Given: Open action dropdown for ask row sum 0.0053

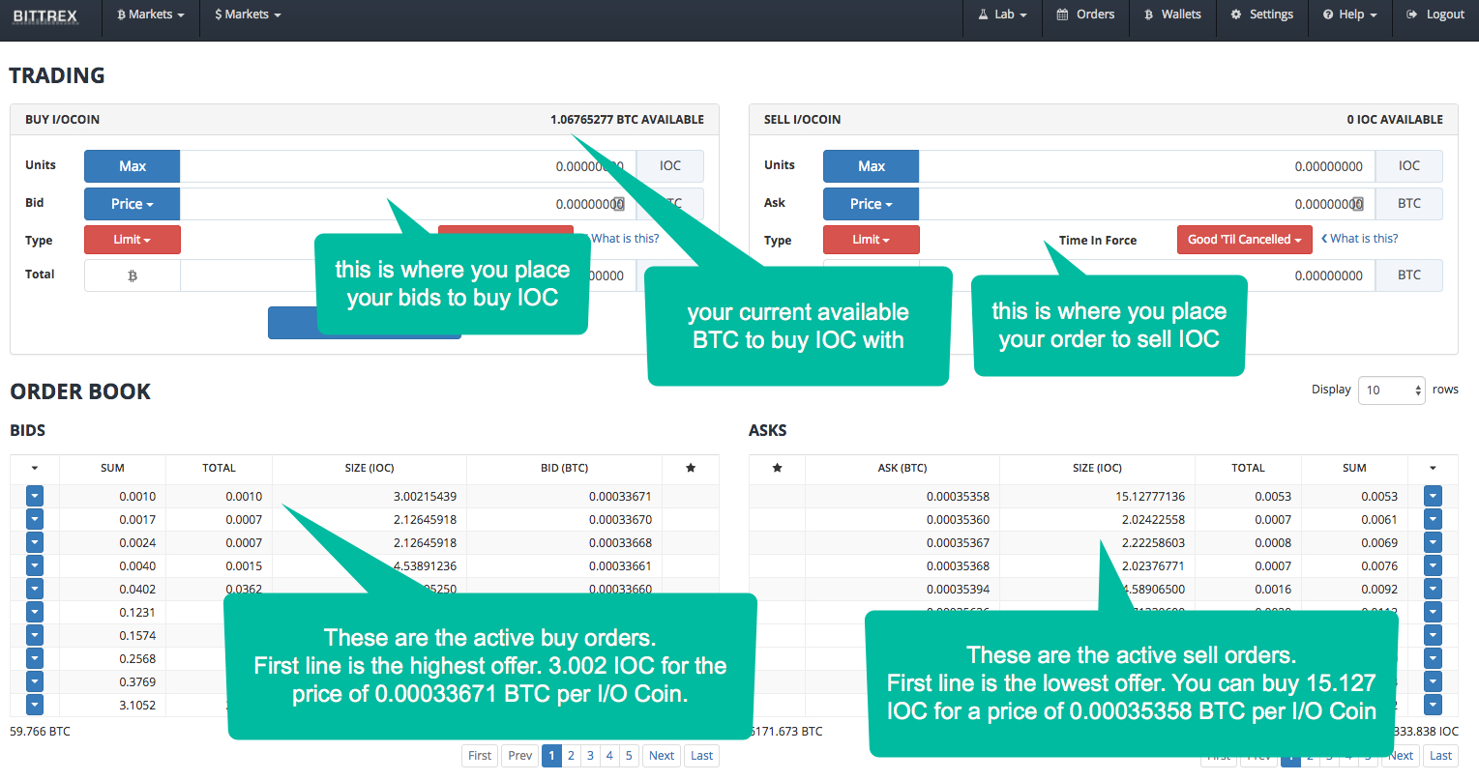Looking at the screenshot, I should tap(1433, 496).
